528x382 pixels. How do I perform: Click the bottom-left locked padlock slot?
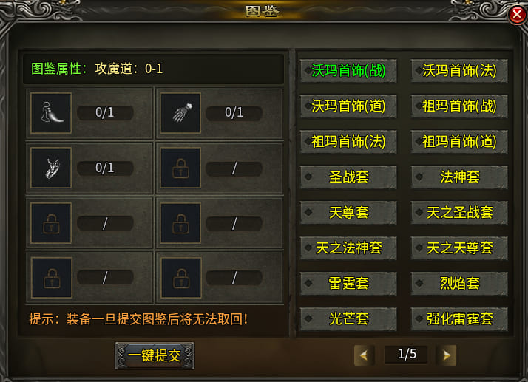(51, 278)
